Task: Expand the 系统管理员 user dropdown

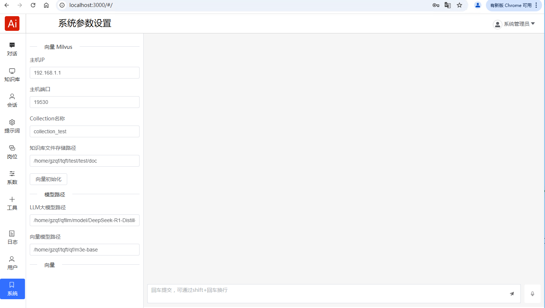Action: [x=514, y=24]
